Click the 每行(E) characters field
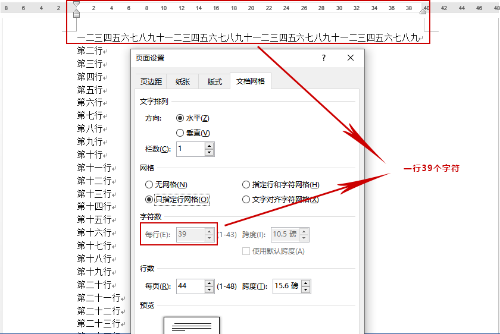This screenshot has width=500, height=334. pos(190,234)
